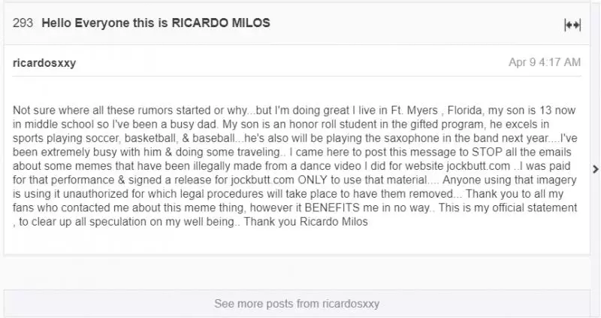Click the word Florida in the first line
The width and height of the screenshot is (601, 318).
click(466, 111)
